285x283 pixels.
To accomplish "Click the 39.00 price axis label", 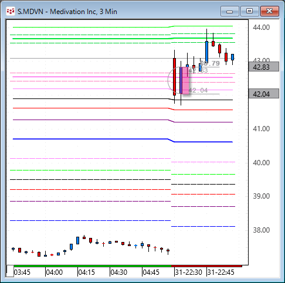I will (x=262, y=196).
